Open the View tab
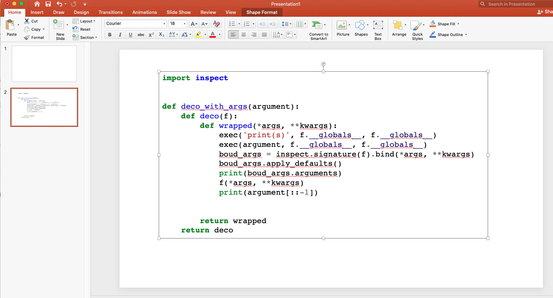This screenshot has width=553, height=298. tap(231, 12)
